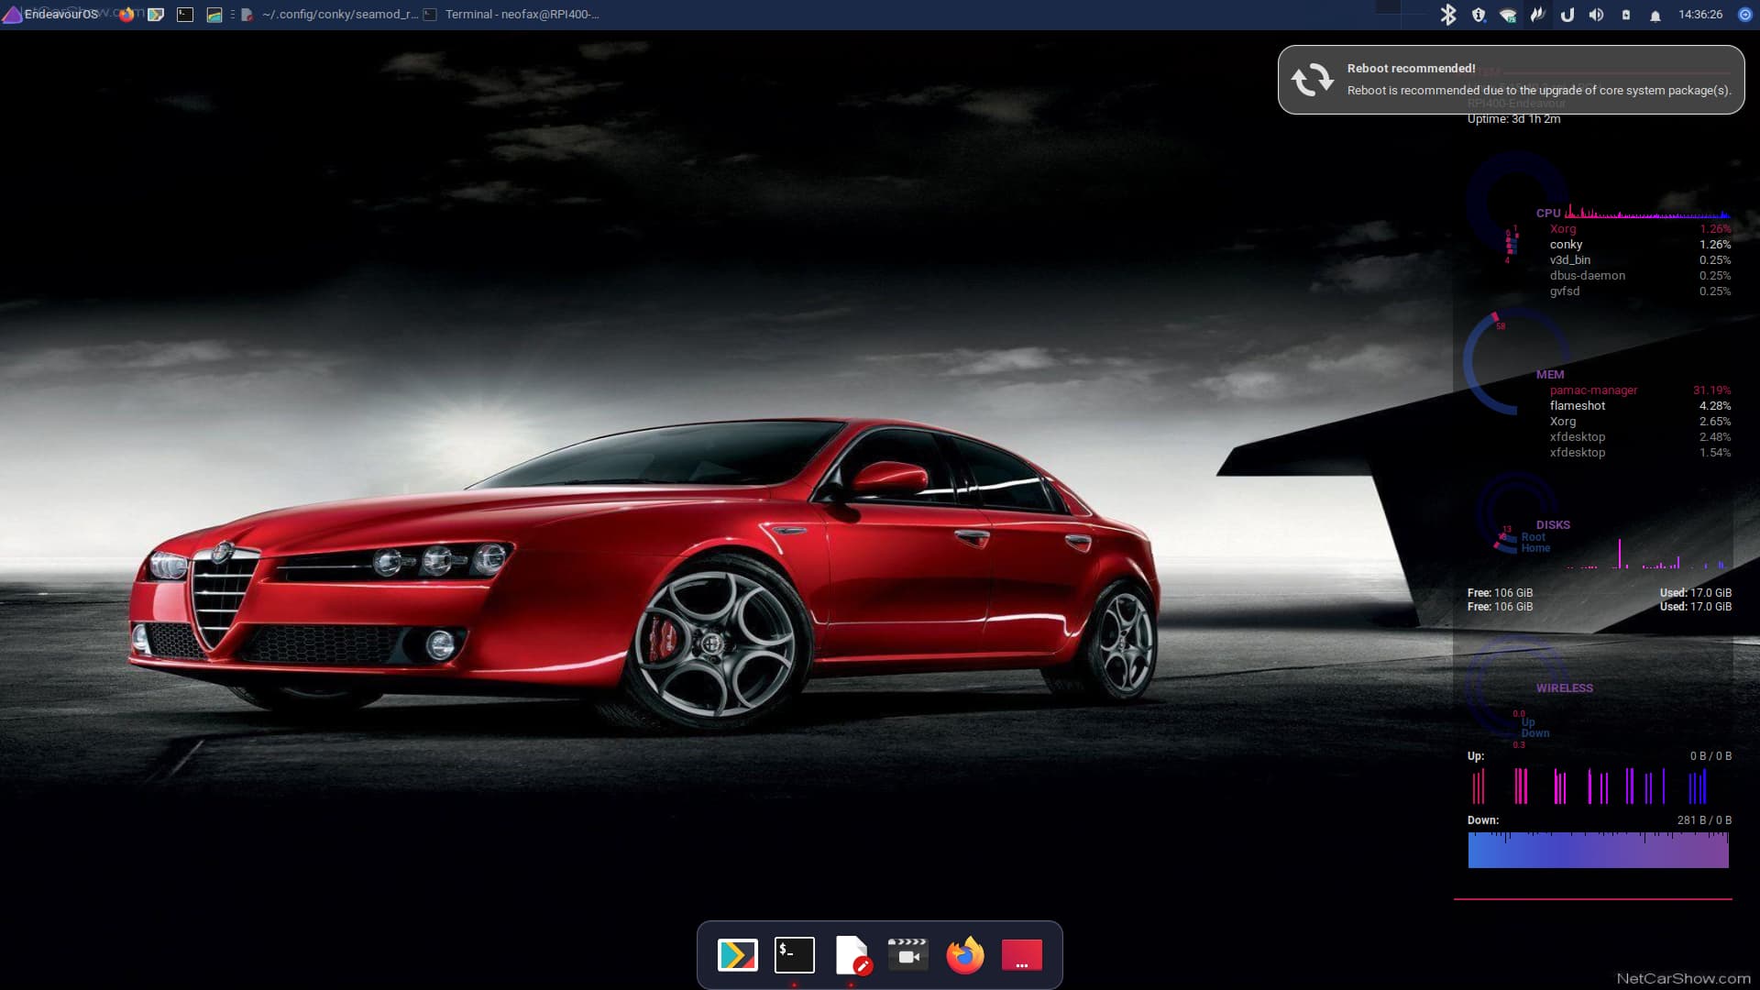Image resolution: width=1760 pixels, height=990 pixels.
Task: Click the Reboot recommended notification popup
Action: [1511, 80]
